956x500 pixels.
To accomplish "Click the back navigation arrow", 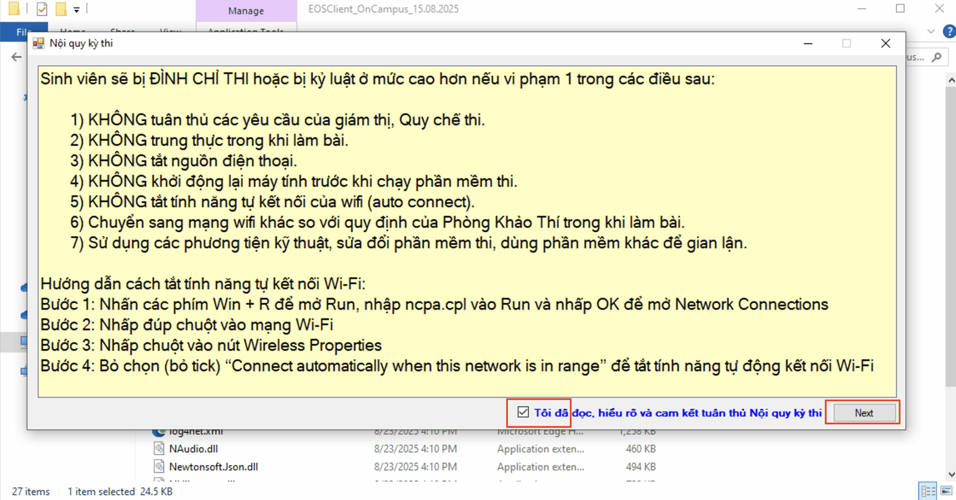I will coord(16,57).
